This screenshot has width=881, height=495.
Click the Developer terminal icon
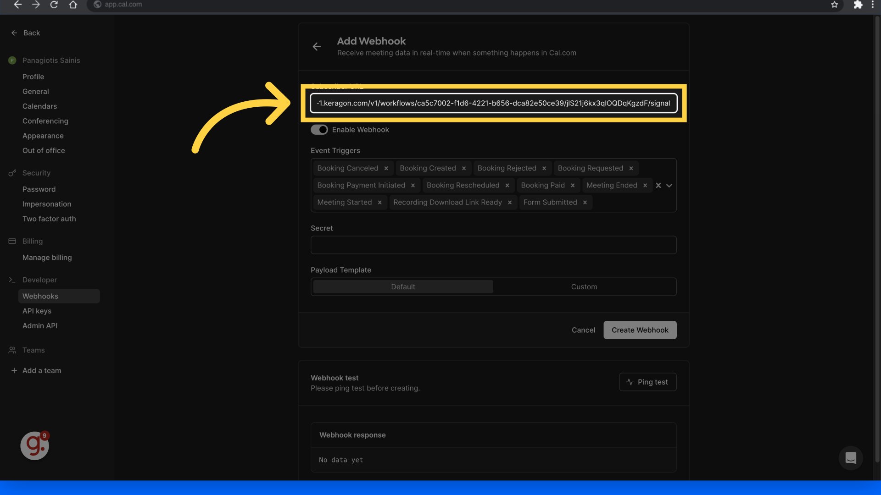pyautogui.click(x=12, y=280)
